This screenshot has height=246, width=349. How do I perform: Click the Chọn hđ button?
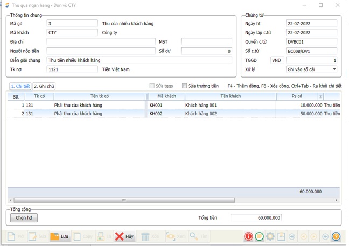pyautogui.click(x=24, y=218)
